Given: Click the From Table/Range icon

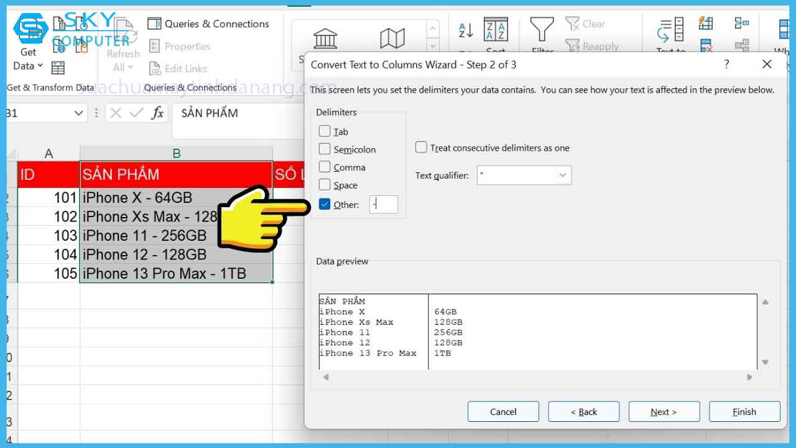Looking at the screenshot, I should pos(58,67).
